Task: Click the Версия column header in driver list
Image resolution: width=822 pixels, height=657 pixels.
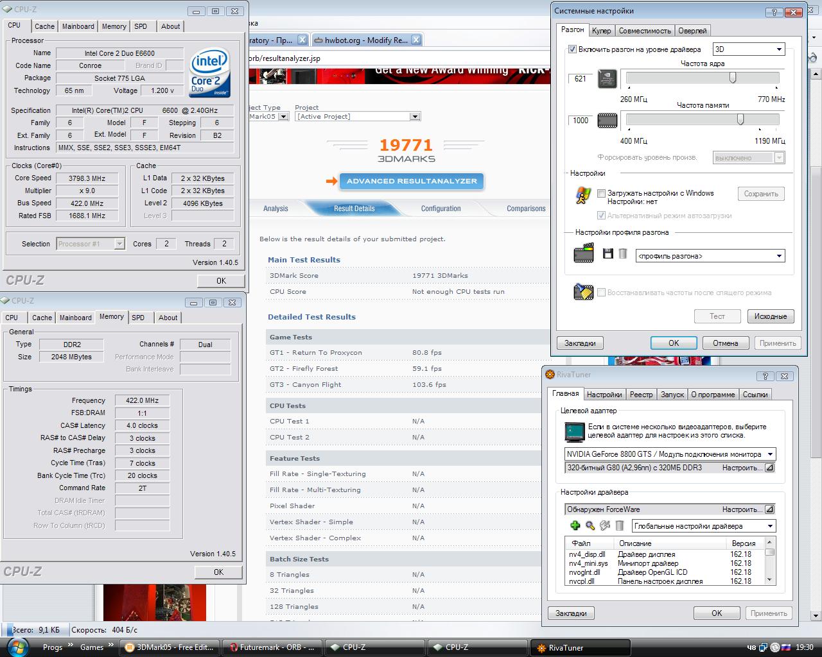Action: point(745,543)
